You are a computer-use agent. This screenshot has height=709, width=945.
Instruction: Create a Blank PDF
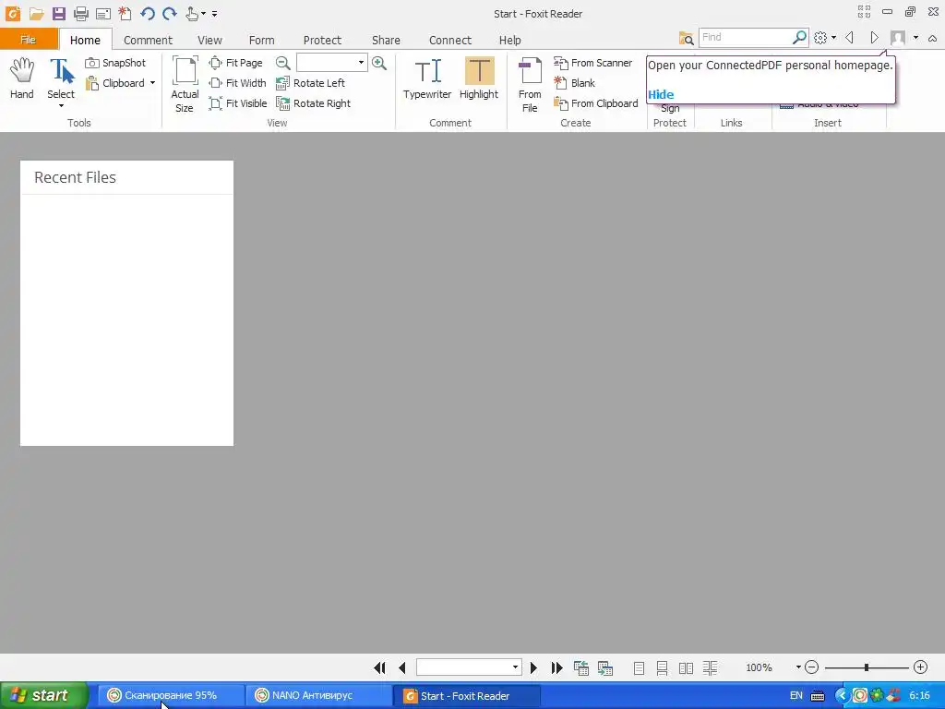tap(574, 83)
